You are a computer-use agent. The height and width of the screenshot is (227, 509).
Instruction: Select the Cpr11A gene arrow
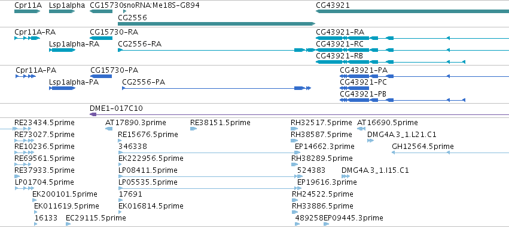pyautogui.click(x=27, y=11)
